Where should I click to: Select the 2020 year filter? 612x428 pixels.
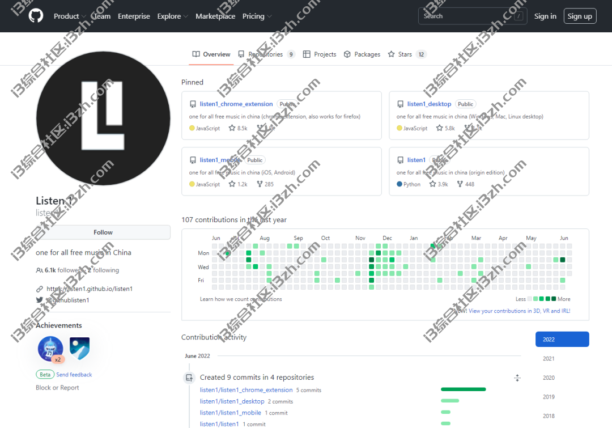(x=549, y=378)
